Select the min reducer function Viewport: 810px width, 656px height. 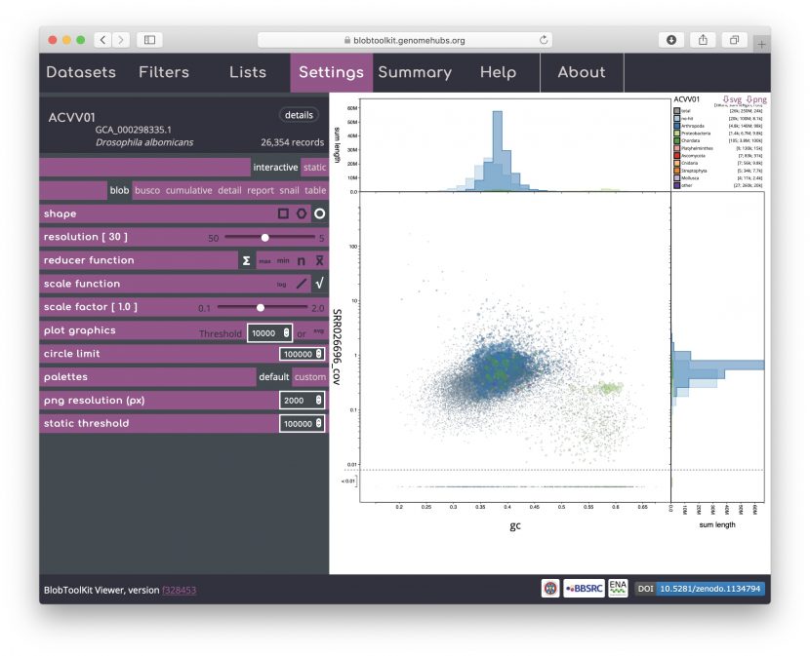(283, 260)
